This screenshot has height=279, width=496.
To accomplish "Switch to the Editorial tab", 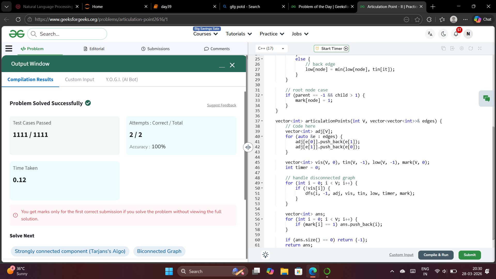I will pos(94,49).
